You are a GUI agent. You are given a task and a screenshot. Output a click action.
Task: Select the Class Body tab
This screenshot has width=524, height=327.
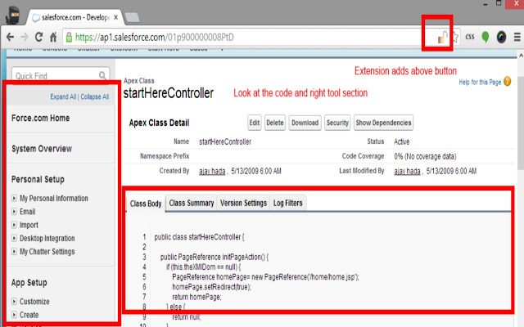click(x=146, y=204)
